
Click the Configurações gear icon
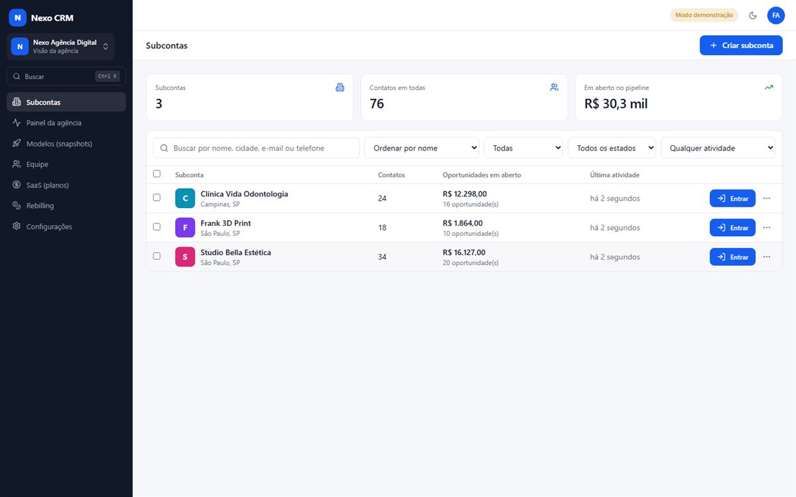(x=17, y=227)
